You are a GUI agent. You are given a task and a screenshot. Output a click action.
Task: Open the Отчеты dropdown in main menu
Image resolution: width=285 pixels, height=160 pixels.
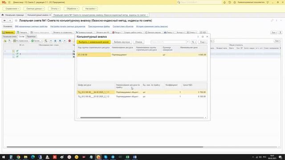tap(54, 9)
